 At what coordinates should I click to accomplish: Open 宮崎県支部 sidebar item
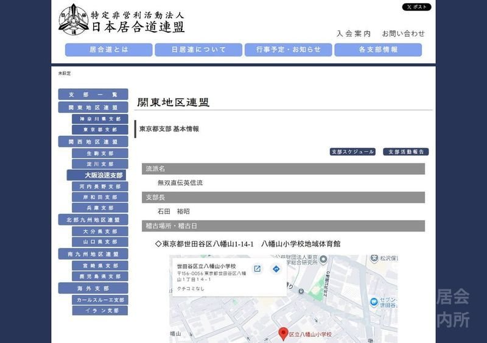coord(100,266)
